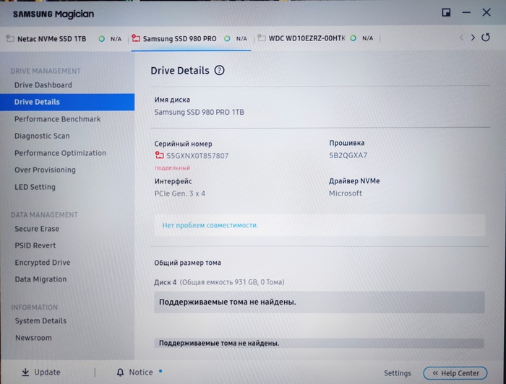
Task: Open Over Provisioning
Action: coord(45,170)
